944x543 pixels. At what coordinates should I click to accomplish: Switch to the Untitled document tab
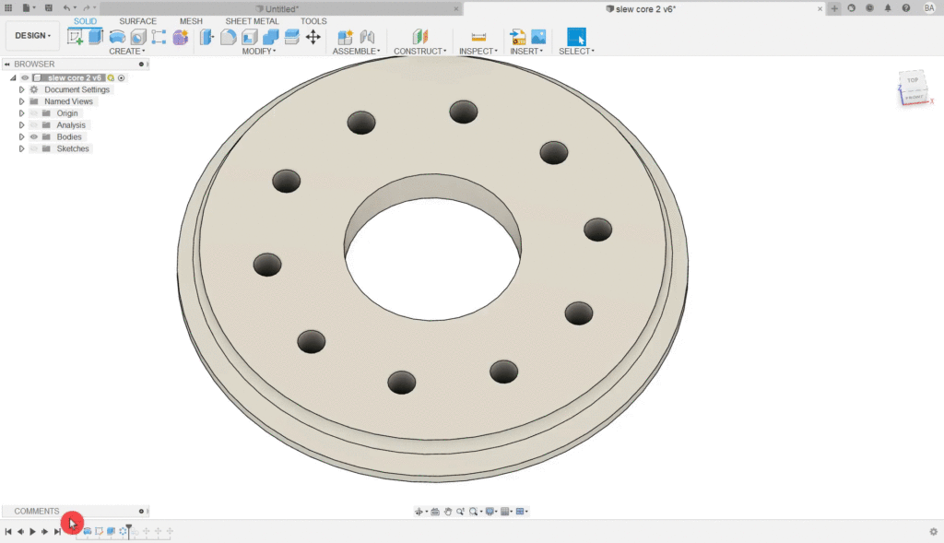pos(280,8)
